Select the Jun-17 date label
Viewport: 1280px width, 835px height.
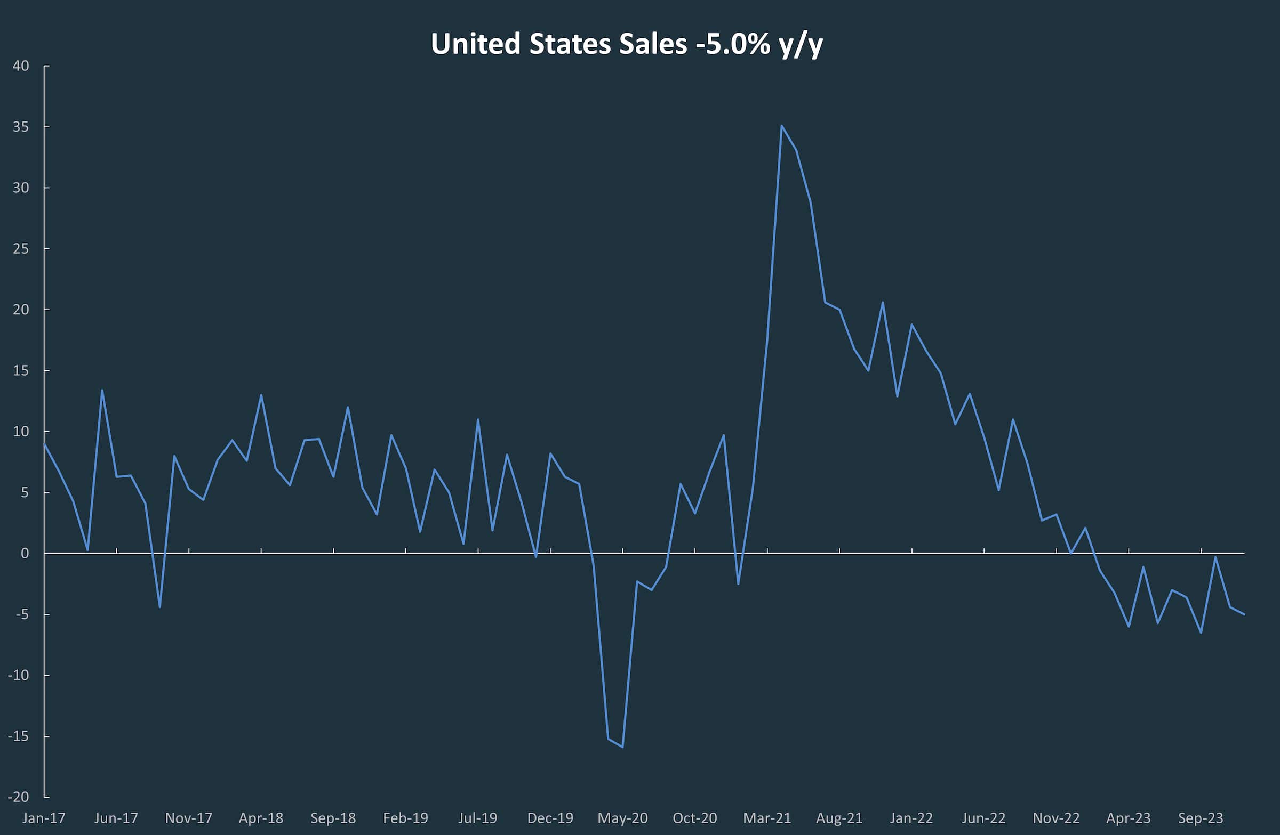(x=116, y=818)
